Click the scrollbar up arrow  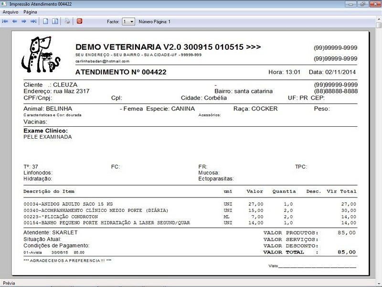pyautogui.click(x=379, y=19)
